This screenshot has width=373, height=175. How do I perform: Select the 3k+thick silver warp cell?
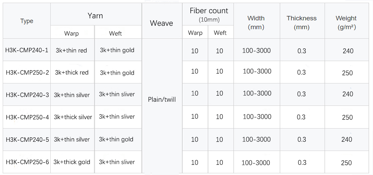73,117
